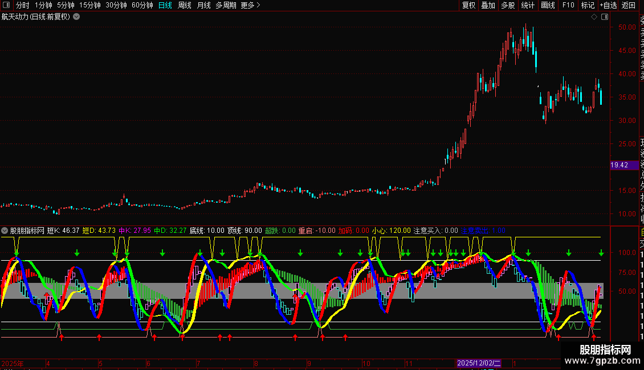Click the 返回 back button
The height and width of the screenshot is (370, 644).
tap(629, 5)
